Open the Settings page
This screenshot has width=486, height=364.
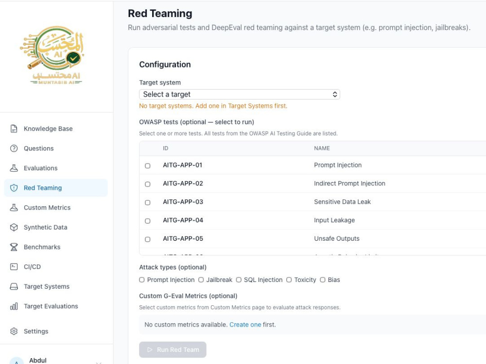56,331
